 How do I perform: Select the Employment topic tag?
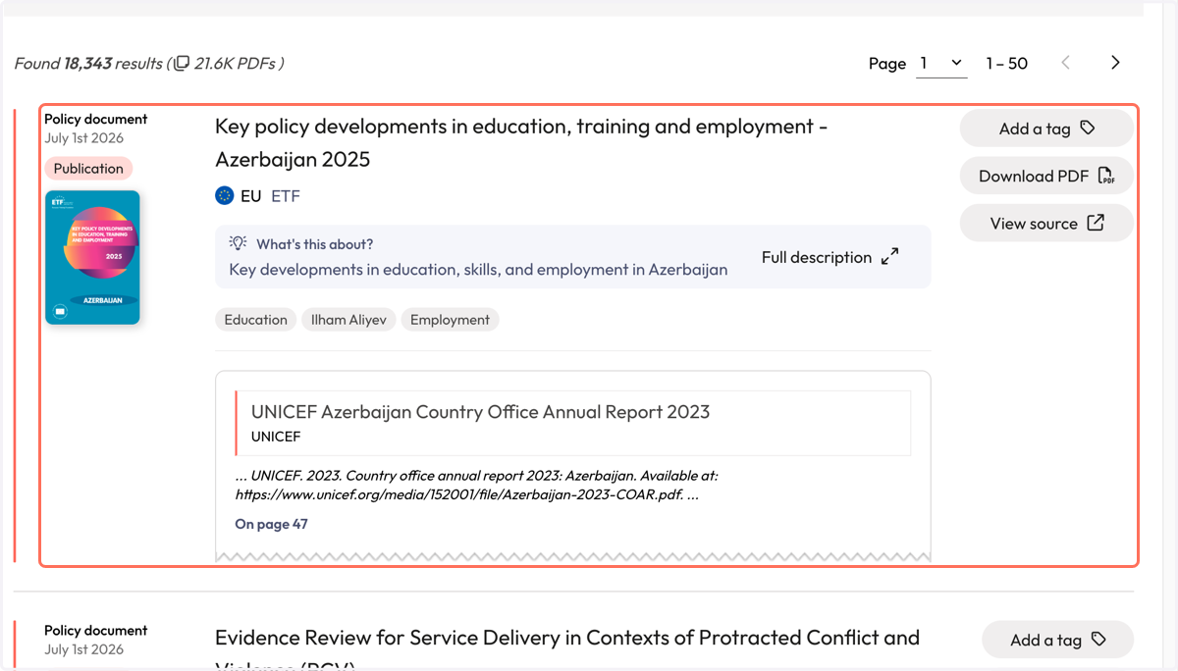[450, 320]
